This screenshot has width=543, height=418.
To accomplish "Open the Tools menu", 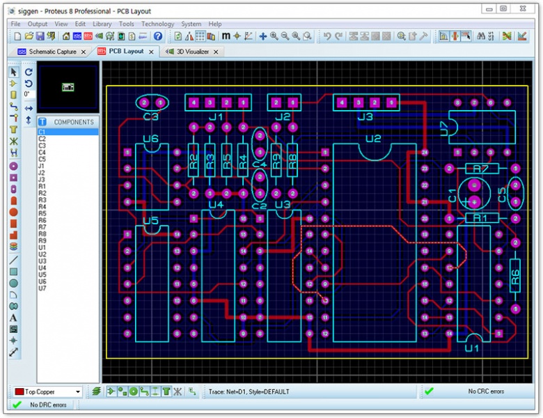I will (127, 24).
